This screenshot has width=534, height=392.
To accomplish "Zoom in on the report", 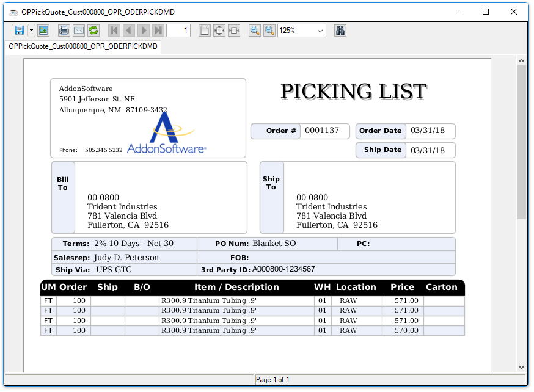I will [255, 31].
